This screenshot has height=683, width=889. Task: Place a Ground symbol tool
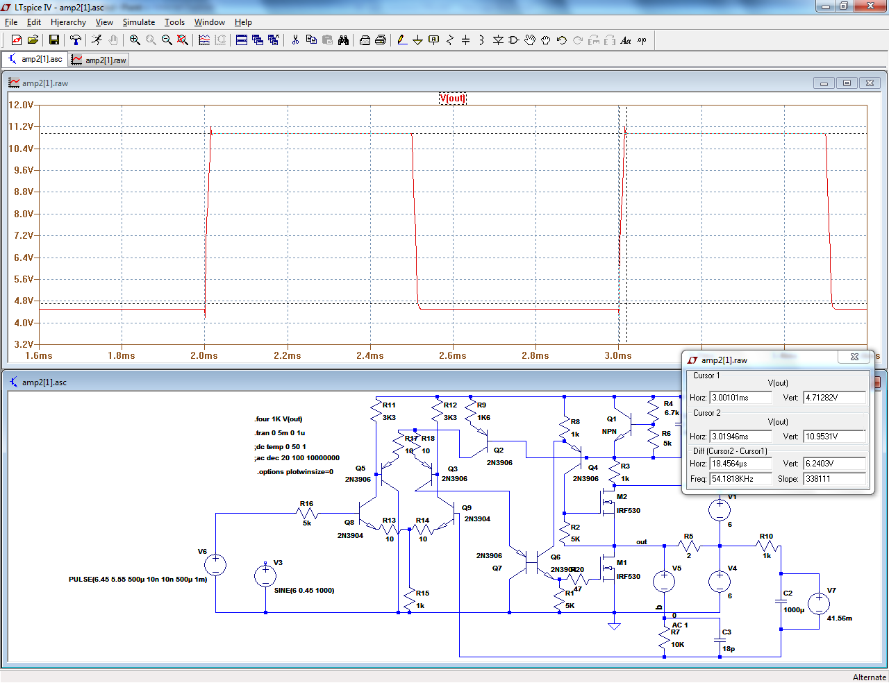[418, 40]
